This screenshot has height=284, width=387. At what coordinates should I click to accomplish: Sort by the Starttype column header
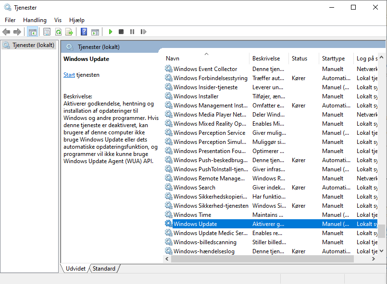[336, 59]
